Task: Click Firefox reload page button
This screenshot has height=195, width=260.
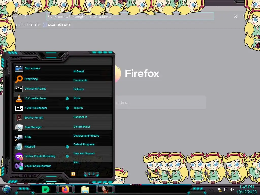Action: tap(24, 17)
